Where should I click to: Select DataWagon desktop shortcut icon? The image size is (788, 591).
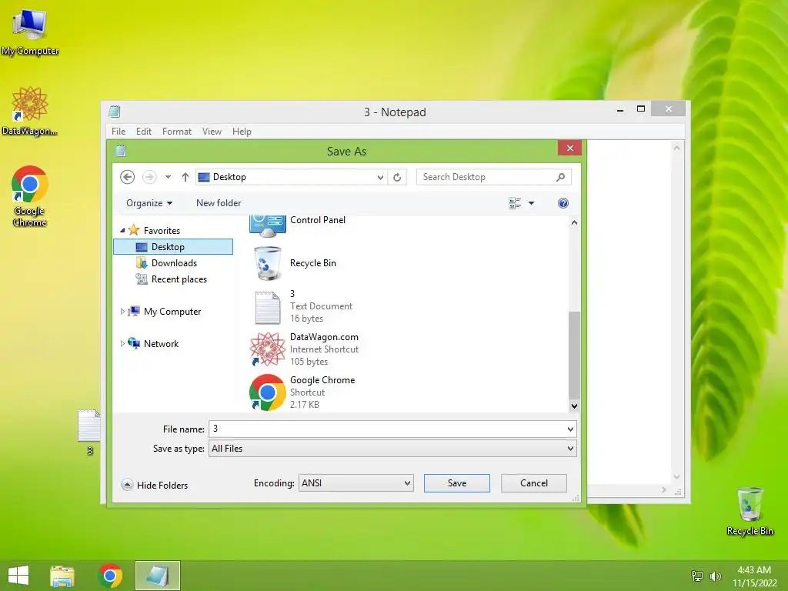tap(30, 112)
